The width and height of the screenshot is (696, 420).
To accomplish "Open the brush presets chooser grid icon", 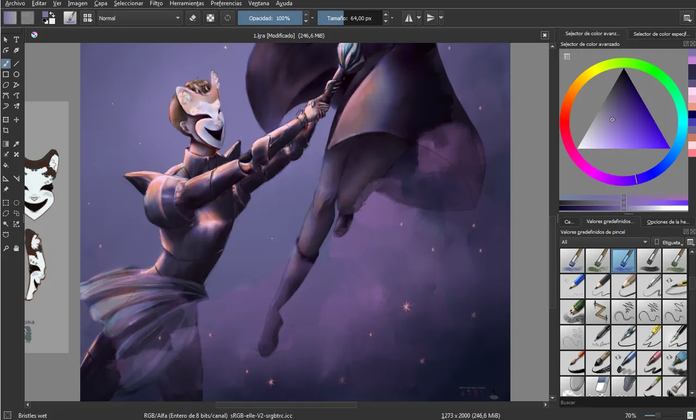I will click(x=87, y=18).
